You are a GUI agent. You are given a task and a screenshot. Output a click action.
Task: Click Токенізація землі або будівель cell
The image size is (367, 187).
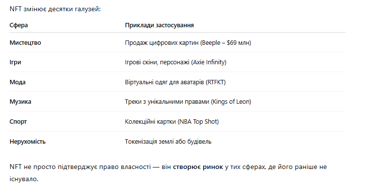tap(168, 142)
